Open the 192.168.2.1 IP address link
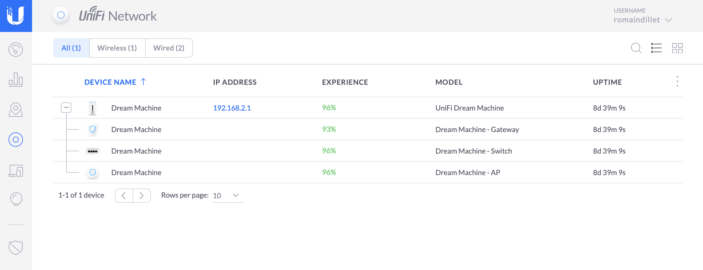 [x=232, y=108]
